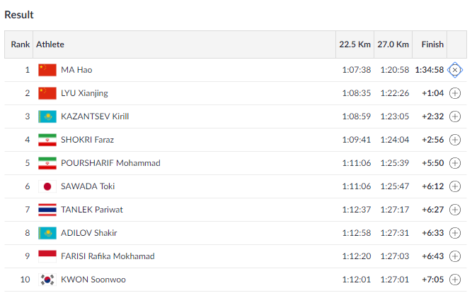Screen dimensions: 472x293
Task: Click Indonesia flag next to FARISI
Action: (47, 256)
